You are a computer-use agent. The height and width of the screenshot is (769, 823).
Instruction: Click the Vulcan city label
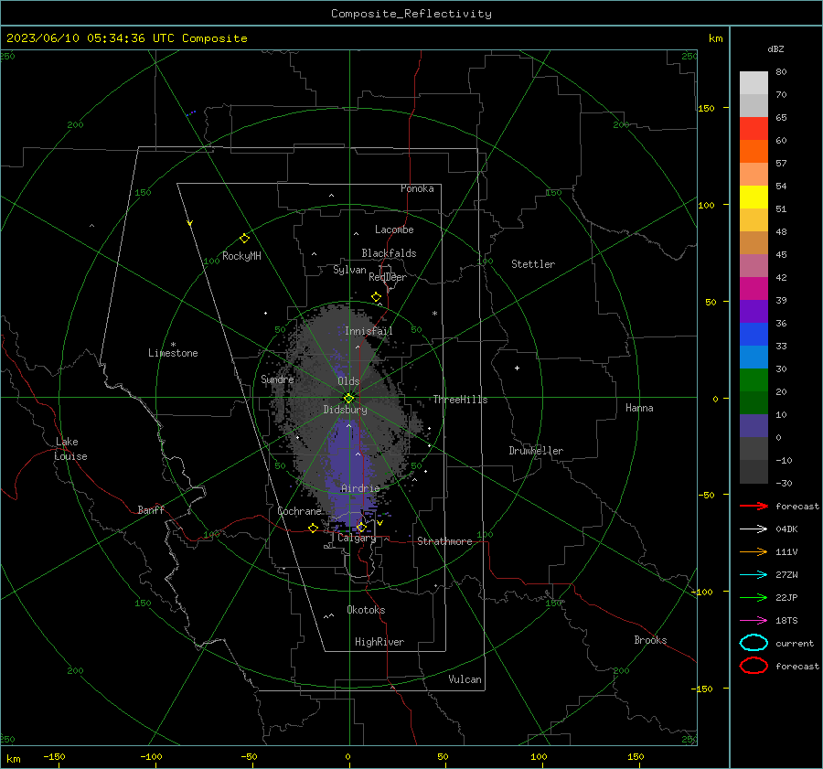click(465, 679)
